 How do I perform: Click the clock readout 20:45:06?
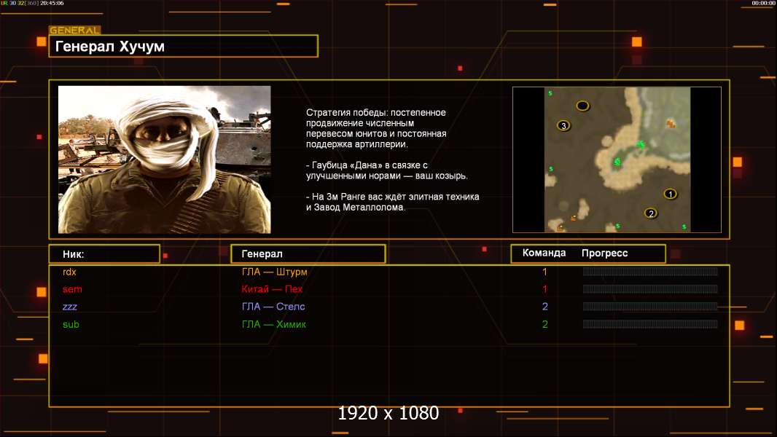[52, 3]
